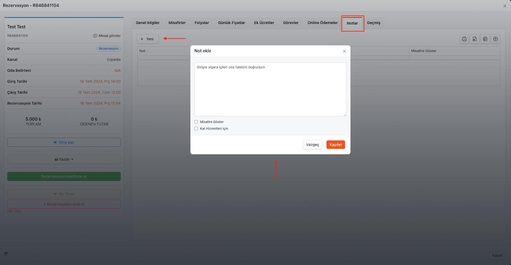Viewport: 511px width, 265px height.
Task: Close the reservation window with top-right X
Action: [x=505, y=6]
